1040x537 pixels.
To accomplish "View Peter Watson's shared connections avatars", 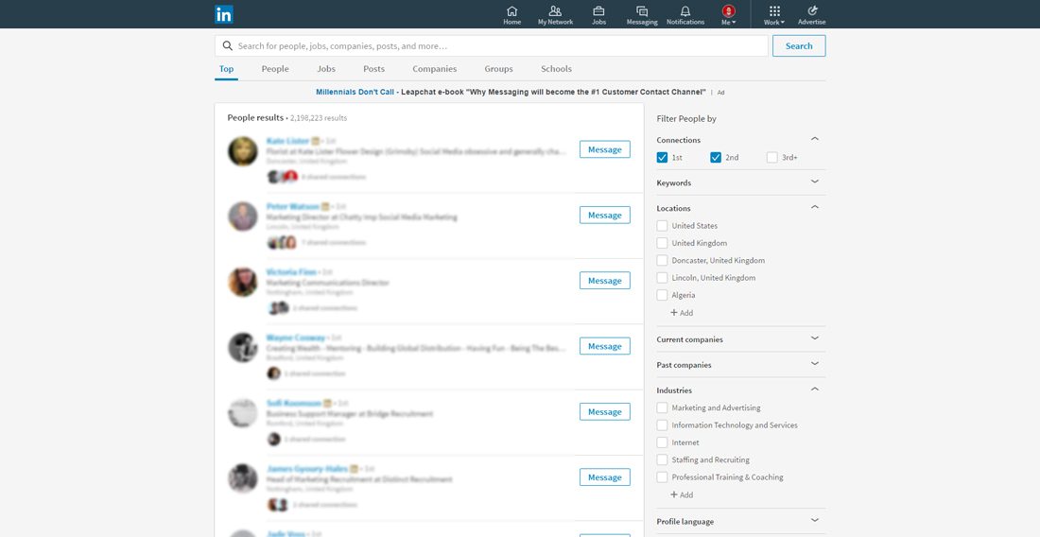I will 282,242.
